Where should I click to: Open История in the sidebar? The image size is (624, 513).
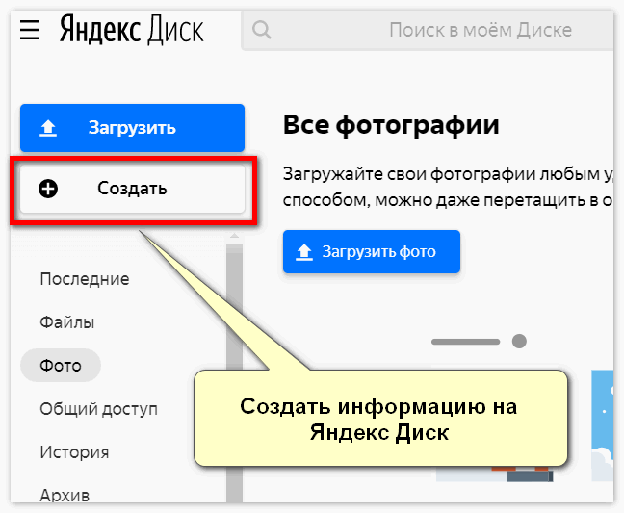tap(74, 452)
